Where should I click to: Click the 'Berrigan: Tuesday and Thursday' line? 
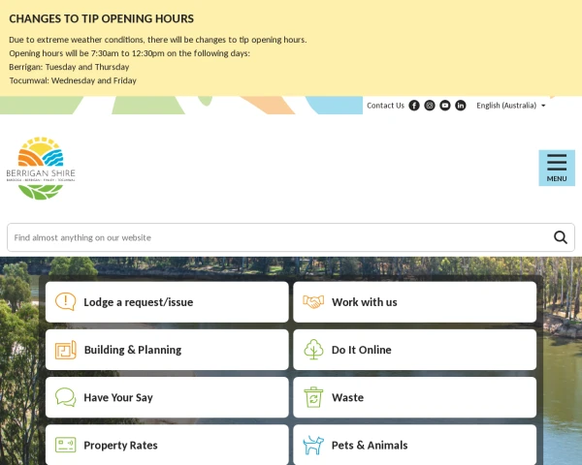[x=69, y=67]
